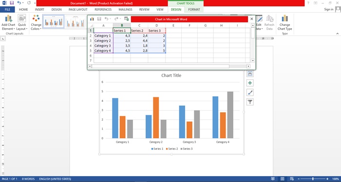Switch to the Read Mode view icon
Screen dimensions: 341x182
click(273, 179)
